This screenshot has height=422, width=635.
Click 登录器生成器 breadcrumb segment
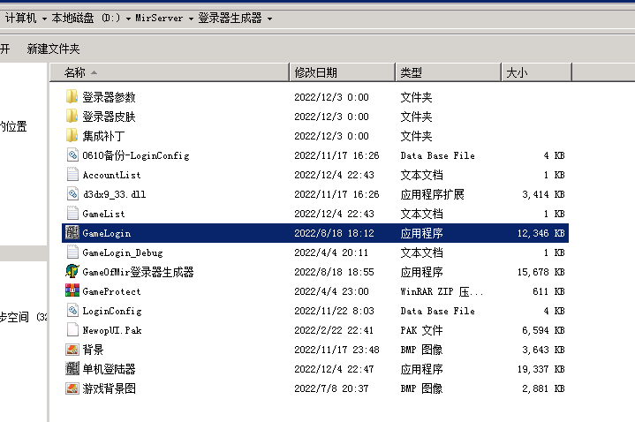pyautogui.click(x=230, y=19)
